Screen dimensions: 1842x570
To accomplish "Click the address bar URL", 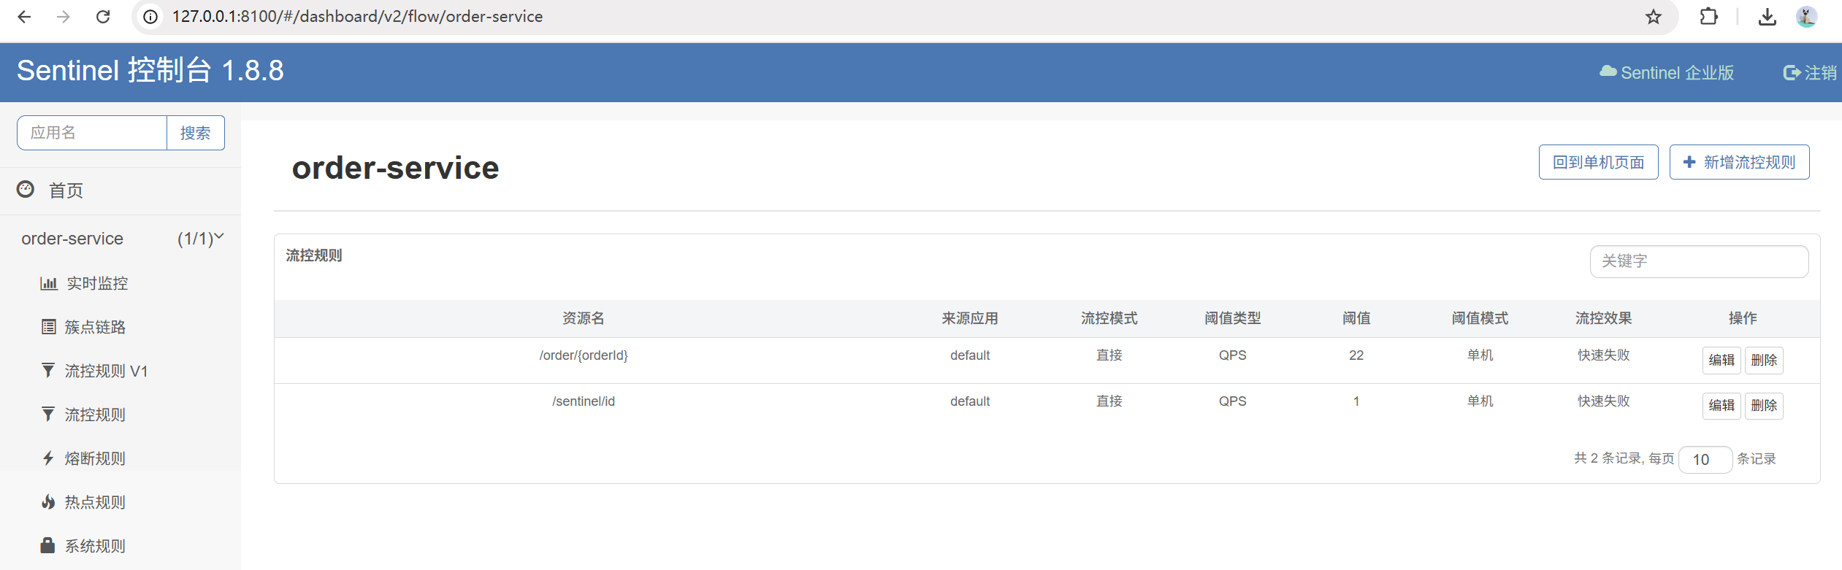I will click(357, 17).
